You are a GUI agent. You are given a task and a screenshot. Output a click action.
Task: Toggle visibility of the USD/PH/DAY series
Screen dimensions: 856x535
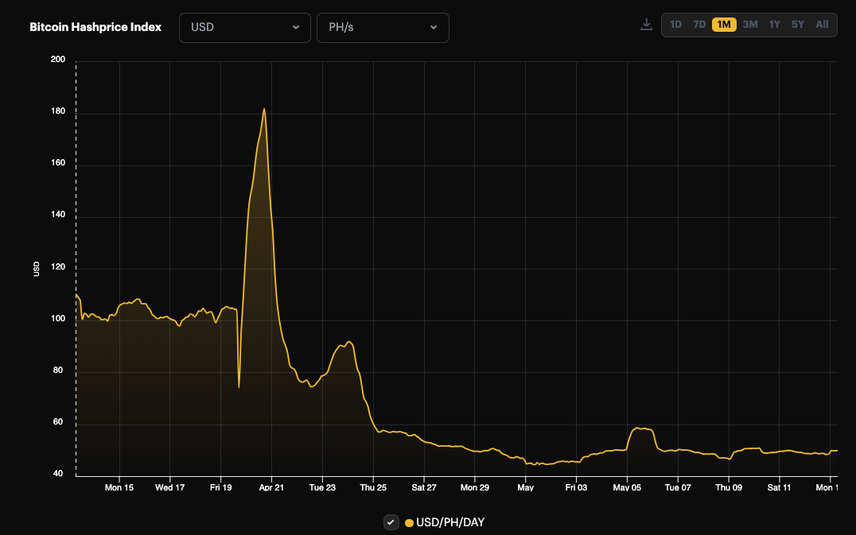coord(391,522)
